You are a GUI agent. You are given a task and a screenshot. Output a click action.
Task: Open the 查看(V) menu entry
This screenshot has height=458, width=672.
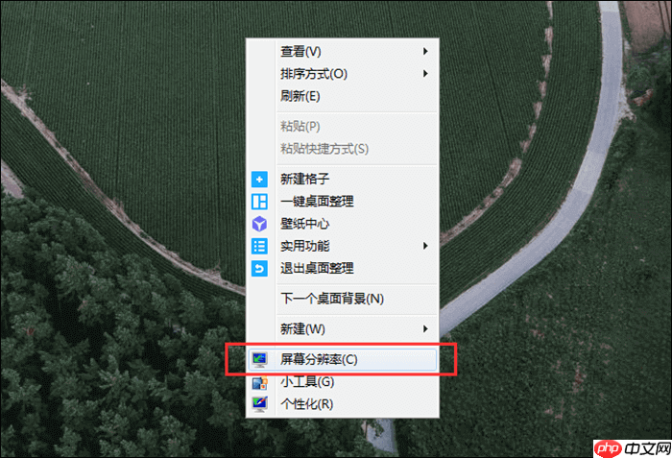pyautogui.click(x=342, y=52)
